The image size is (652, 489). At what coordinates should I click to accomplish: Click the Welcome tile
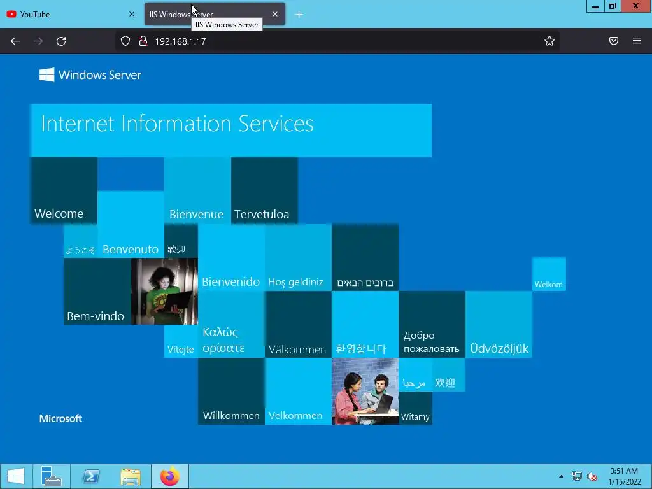tap(64, 191)
